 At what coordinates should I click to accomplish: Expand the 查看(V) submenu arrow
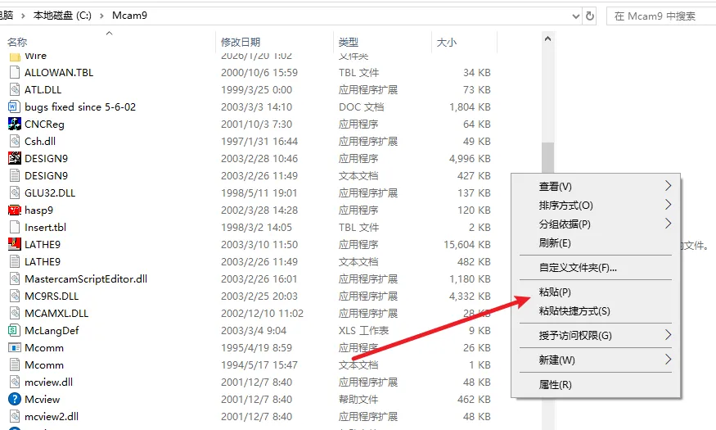(668, 186)
